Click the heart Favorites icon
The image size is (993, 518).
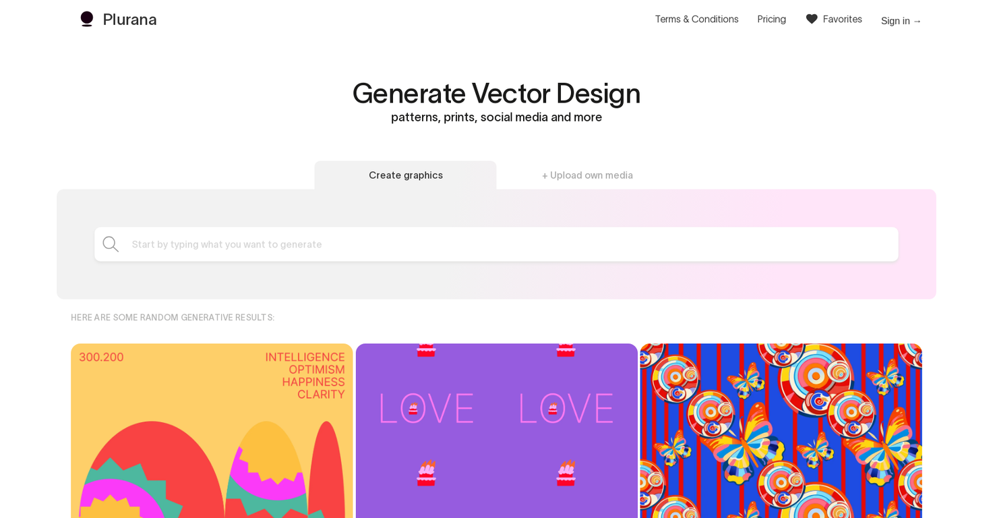pyautogui.click(x=812, y=19)
